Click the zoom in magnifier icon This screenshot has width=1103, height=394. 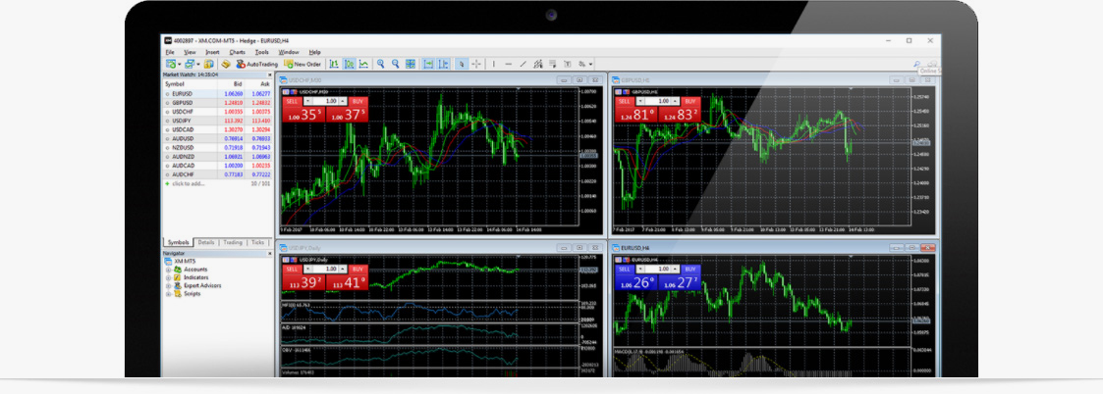[x=381, y=64]
